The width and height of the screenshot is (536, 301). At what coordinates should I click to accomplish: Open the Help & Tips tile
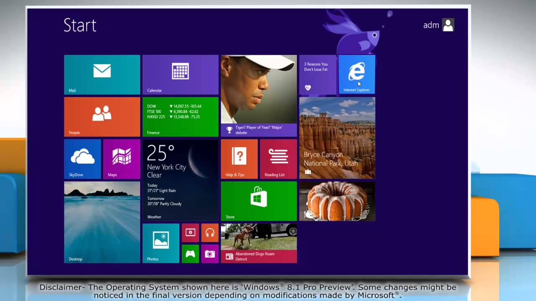[239, 159]
